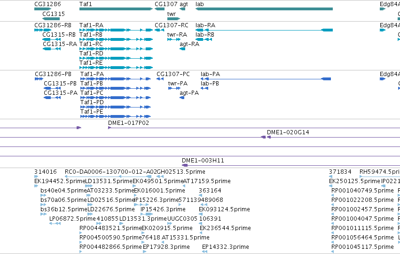This screenshot has height=254, width=400.
Task: Click the EP17928.3prime EST label
Action: point(166,247)
